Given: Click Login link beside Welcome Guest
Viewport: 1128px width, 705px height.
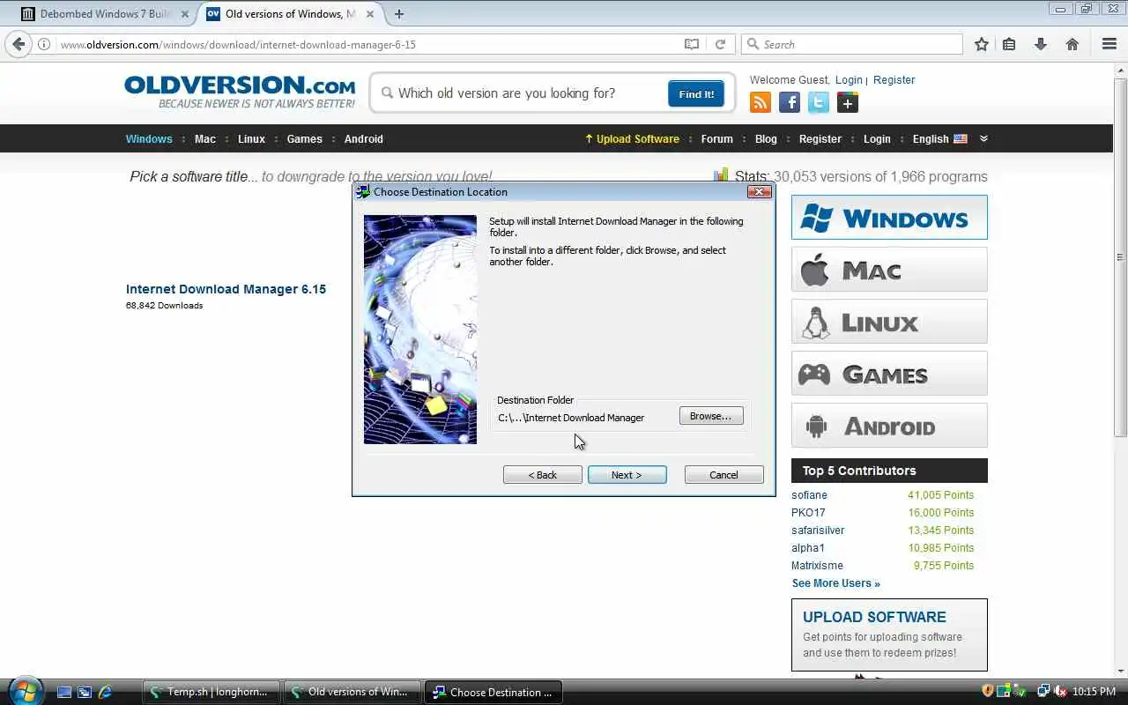Looking at the screenshot, I should pyautogui.click(x=849, y=80).
